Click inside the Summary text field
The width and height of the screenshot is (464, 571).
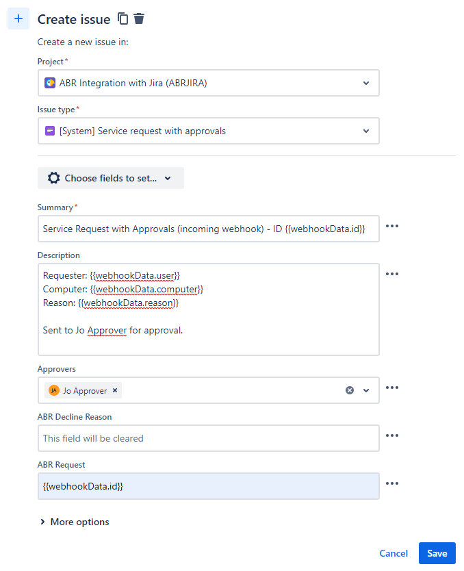point(209,229)
